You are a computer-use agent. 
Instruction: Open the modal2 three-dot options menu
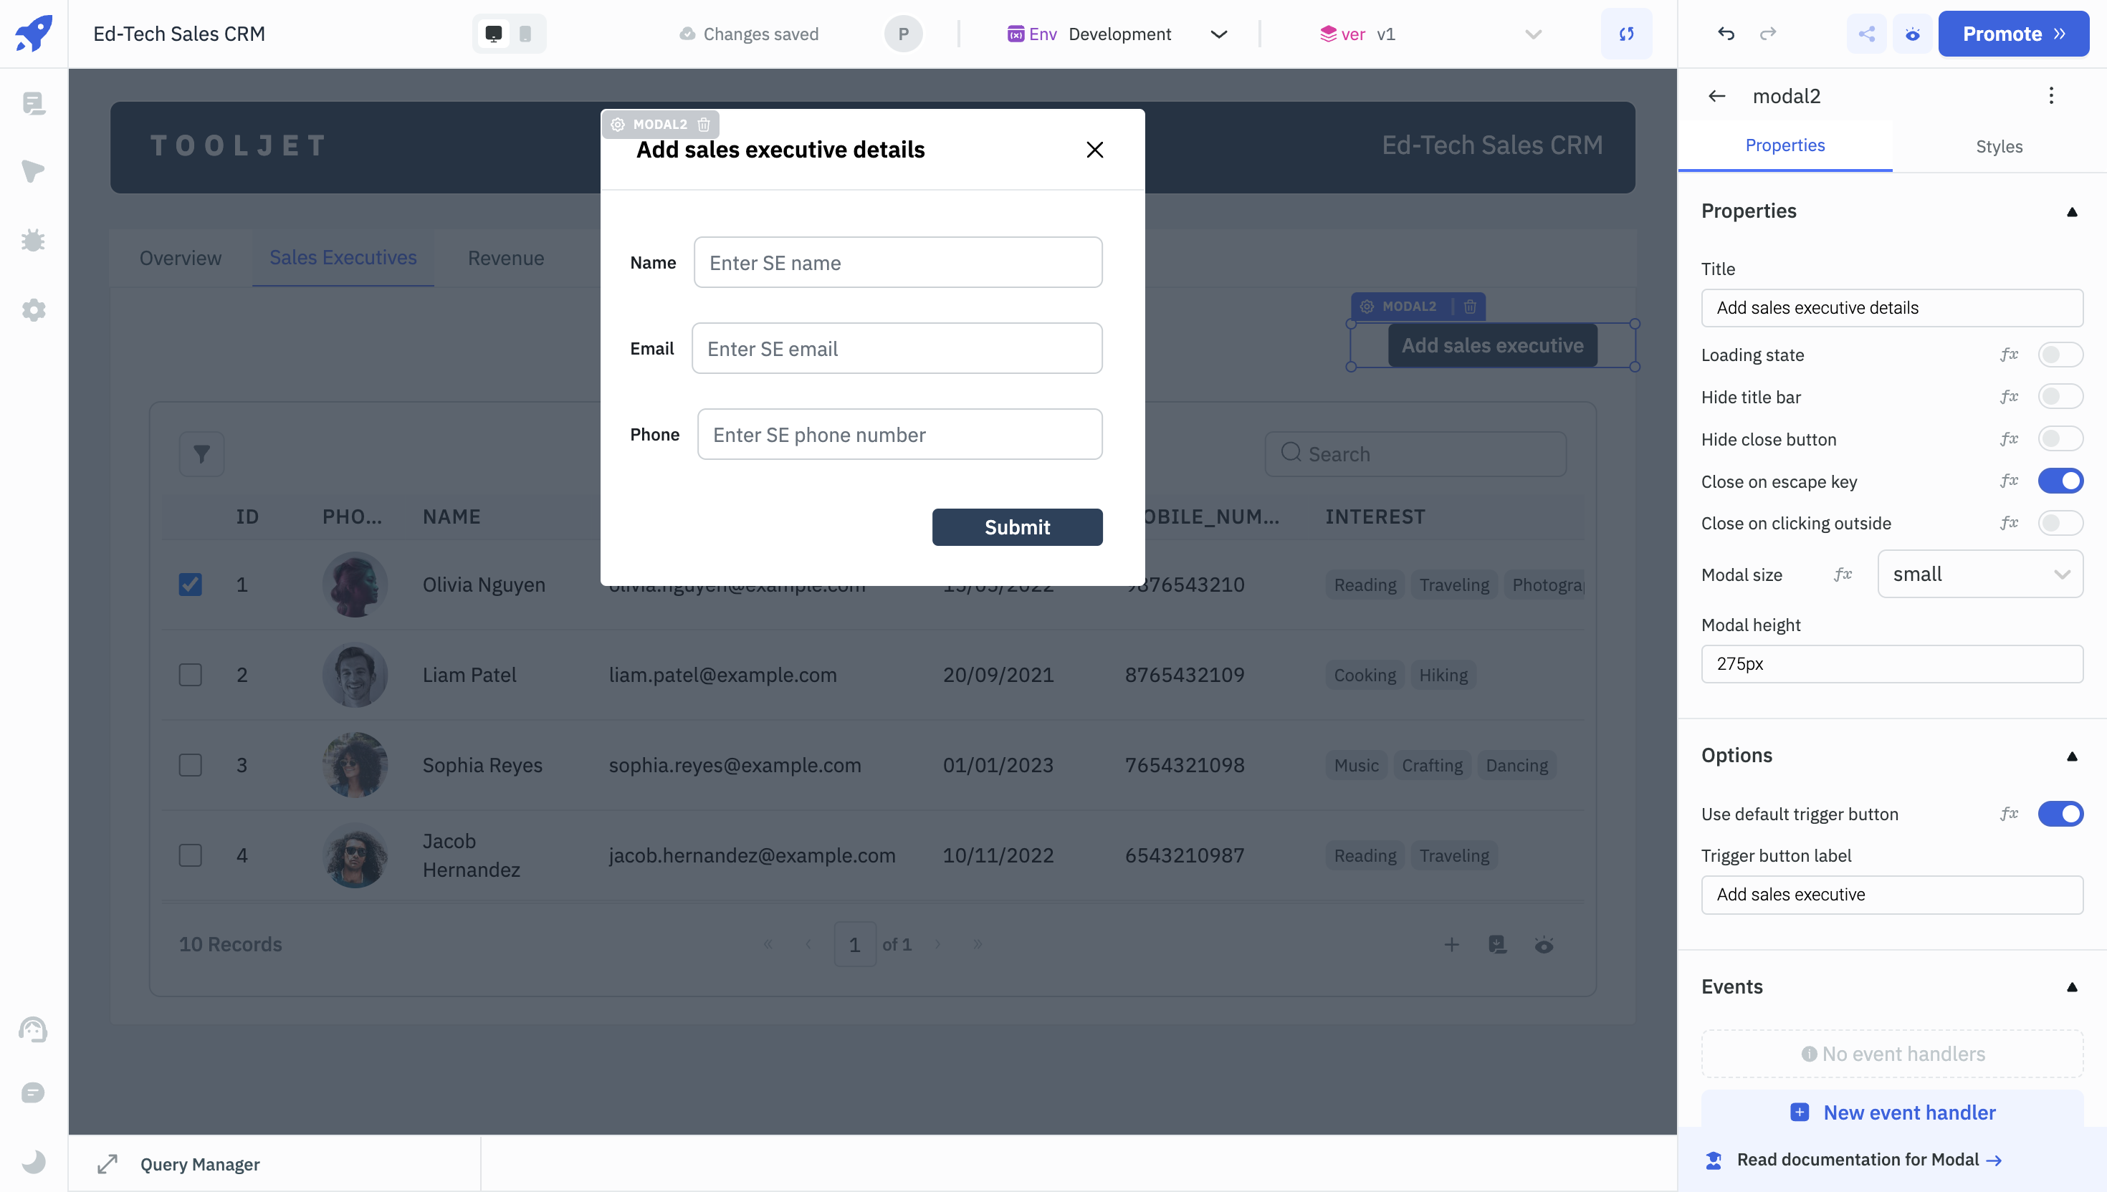point(2050,96)
